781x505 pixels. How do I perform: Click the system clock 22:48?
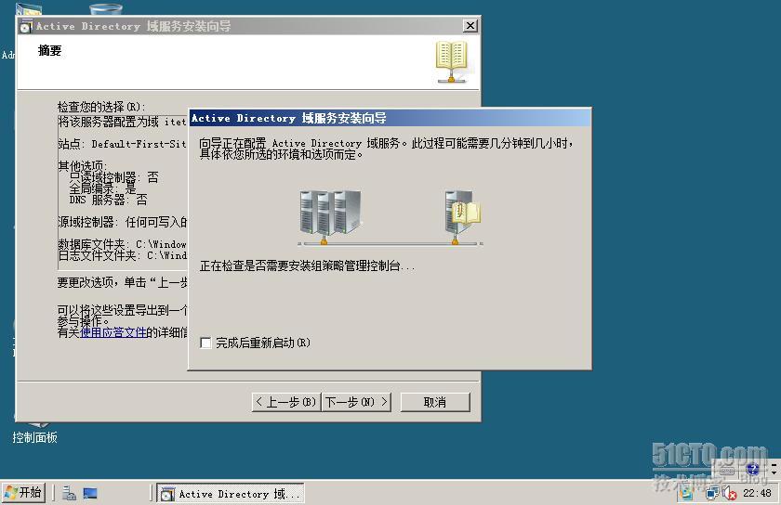(757, 493)
